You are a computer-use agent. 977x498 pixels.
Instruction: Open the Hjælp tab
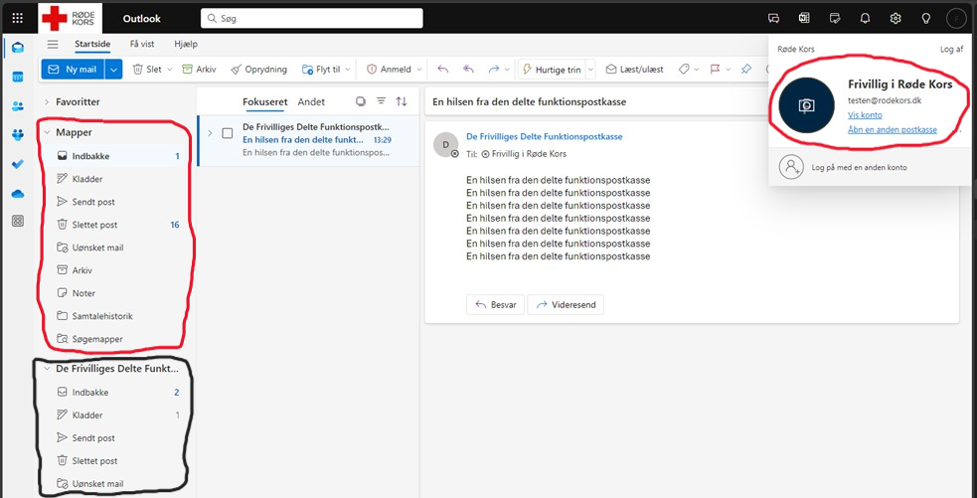point(186,45)
